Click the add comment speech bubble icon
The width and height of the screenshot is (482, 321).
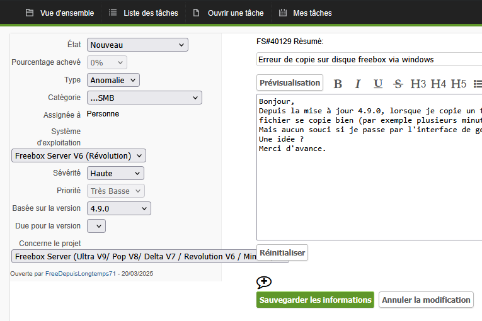264,283
